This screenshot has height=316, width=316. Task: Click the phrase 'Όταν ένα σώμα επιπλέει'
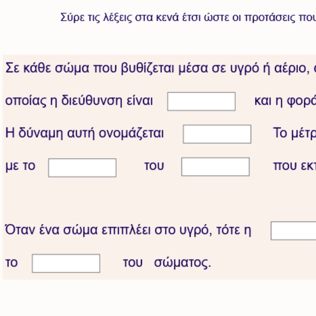click(78, 230)
